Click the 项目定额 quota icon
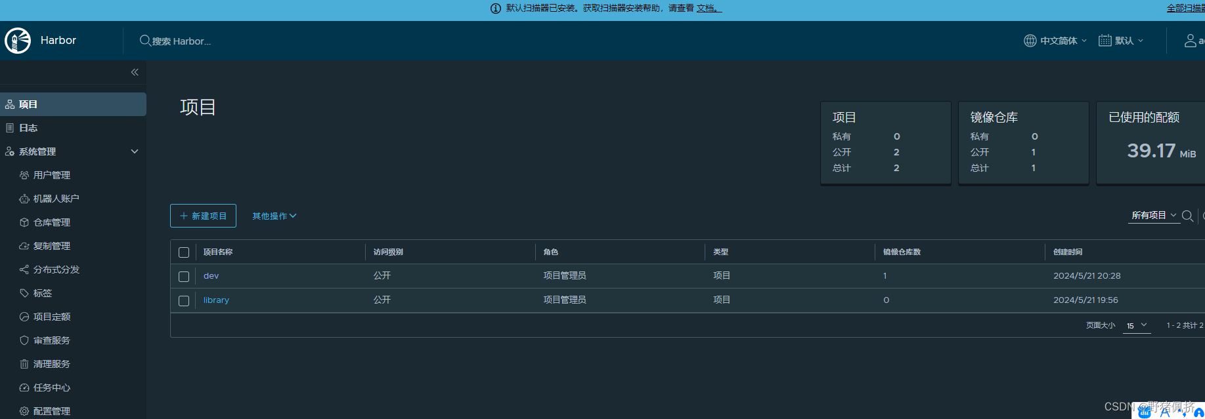The image size is (1205, 419). point(24,317)
